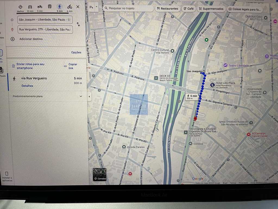Close the directions panel
This screenshot has height=209, width=278.
click(78, 7)
